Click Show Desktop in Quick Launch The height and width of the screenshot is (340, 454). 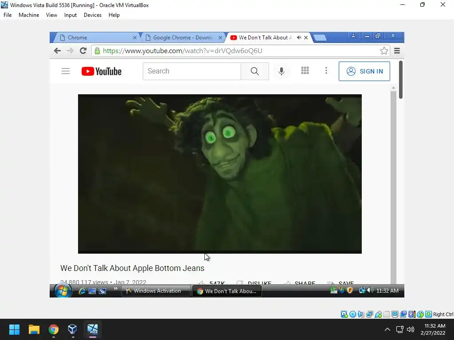92,291
